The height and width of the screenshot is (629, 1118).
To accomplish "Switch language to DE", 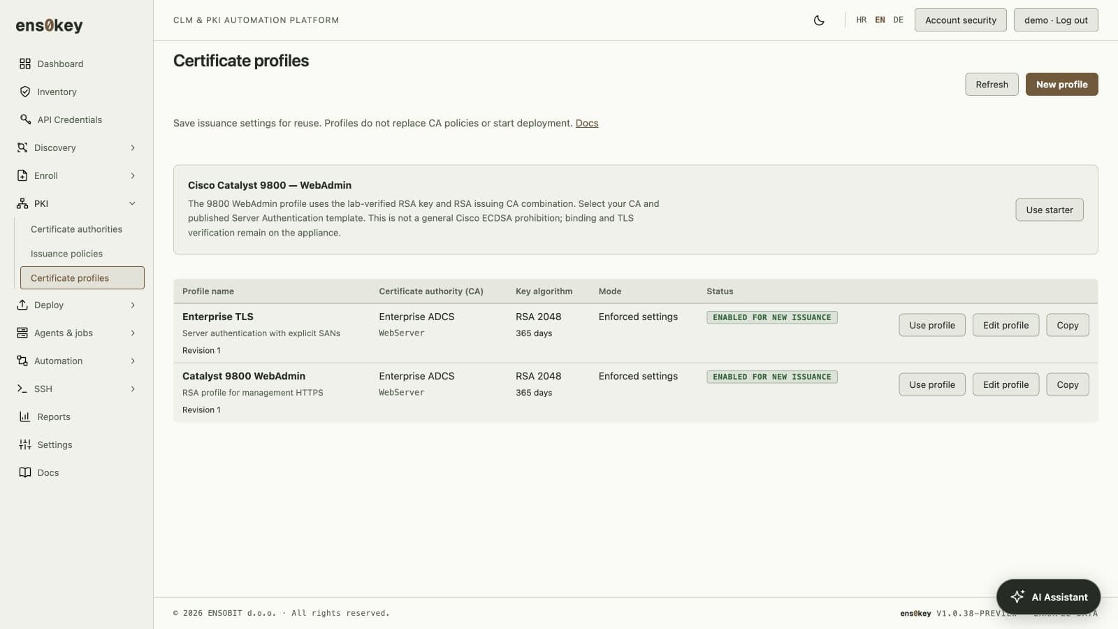I will pyautogui.click(x=899, y=20).
